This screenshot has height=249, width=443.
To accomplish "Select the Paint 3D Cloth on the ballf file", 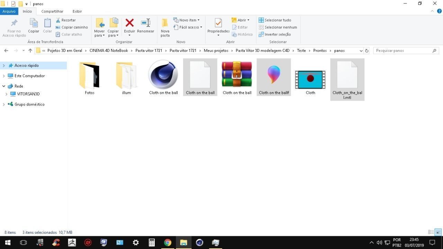I will [x=274, y=78].
